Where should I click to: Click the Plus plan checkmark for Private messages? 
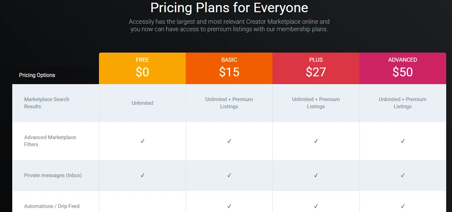coord(316,175)
